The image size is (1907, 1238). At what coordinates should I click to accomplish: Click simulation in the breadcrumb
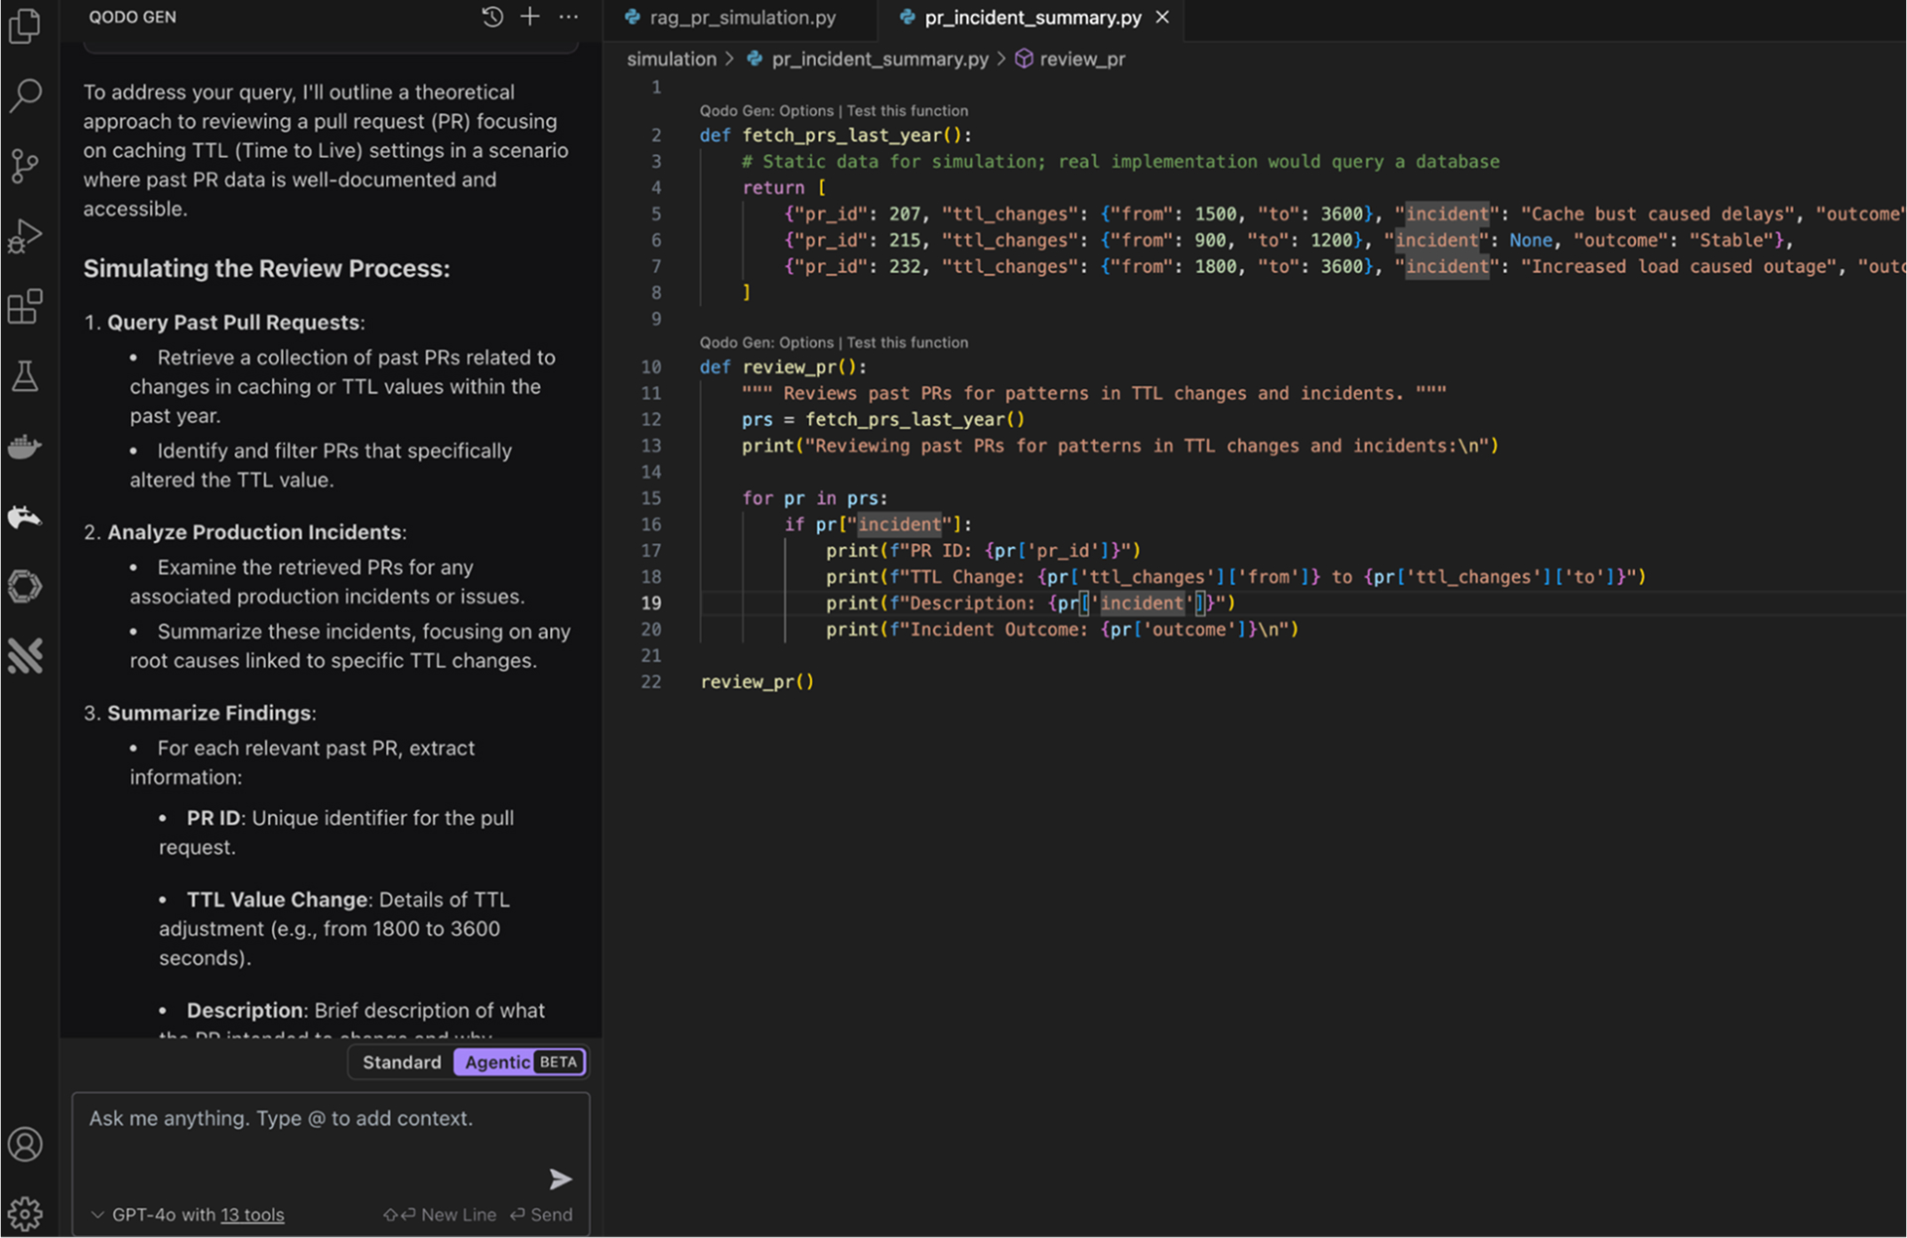(x=671, y=60)
